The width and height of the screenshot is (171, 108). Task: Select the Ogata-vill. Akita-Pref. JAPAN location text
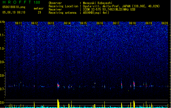click(x=121, y=6)
